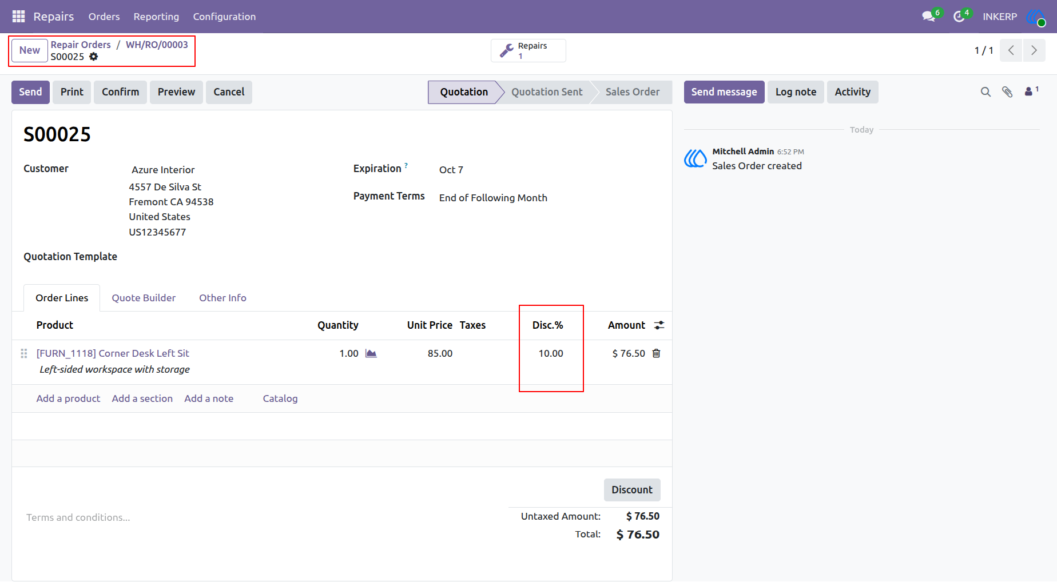Image resolution: width=1057 pixels, height=582 pixels.
Task: Delete order line with trash icon
Action: pos(656,353)
